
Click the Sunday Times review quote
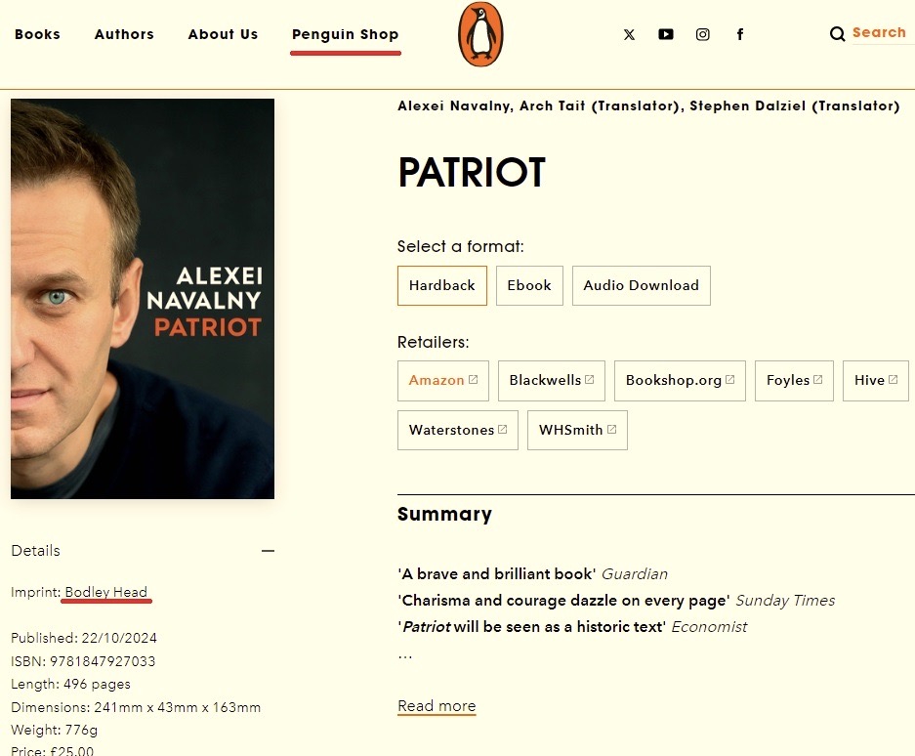coord(616,601)
